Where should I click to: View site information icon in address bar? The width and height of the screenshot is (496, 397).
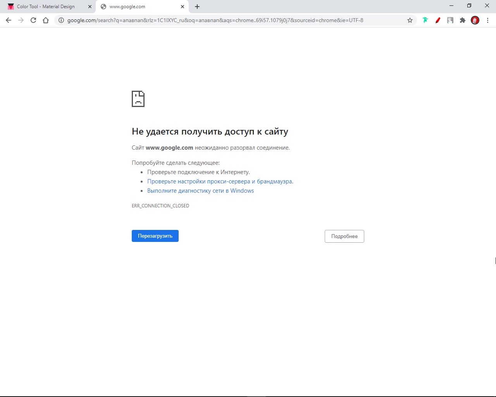[x=61, y=20]
